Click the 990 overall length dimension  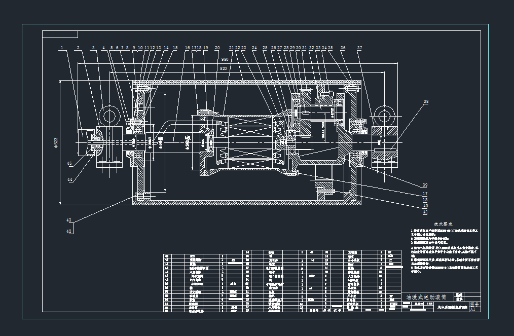click(224, 60)
